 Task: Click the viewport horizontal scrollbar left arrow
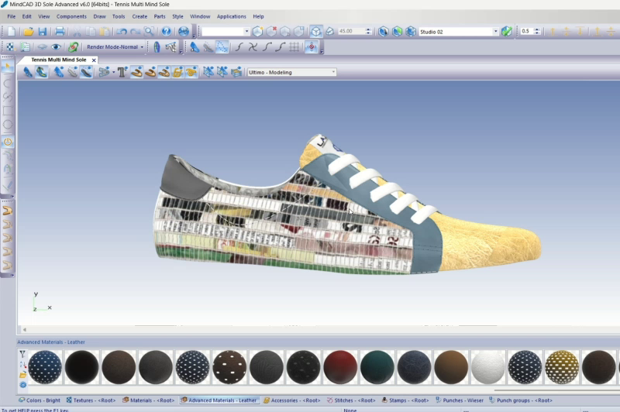coord(25,329)
